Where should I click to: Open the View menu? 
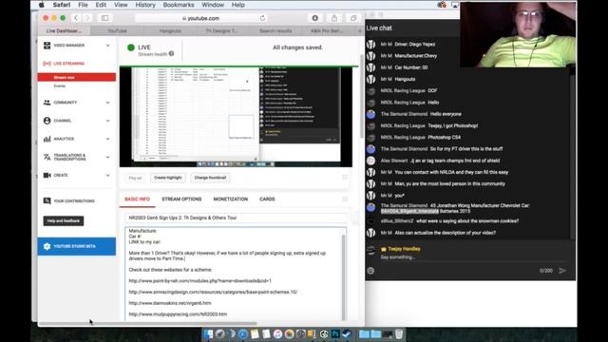(121, 5)
